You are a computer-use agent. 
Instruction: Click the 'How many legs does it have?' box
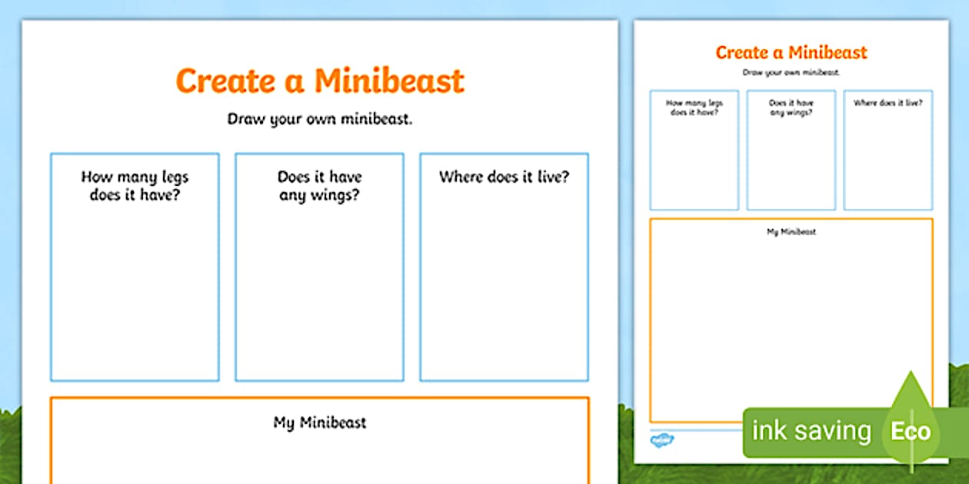(135, 265)
